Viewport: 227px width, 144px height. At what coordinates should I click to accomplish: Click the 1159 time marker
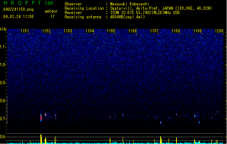(x=198, y=31)
